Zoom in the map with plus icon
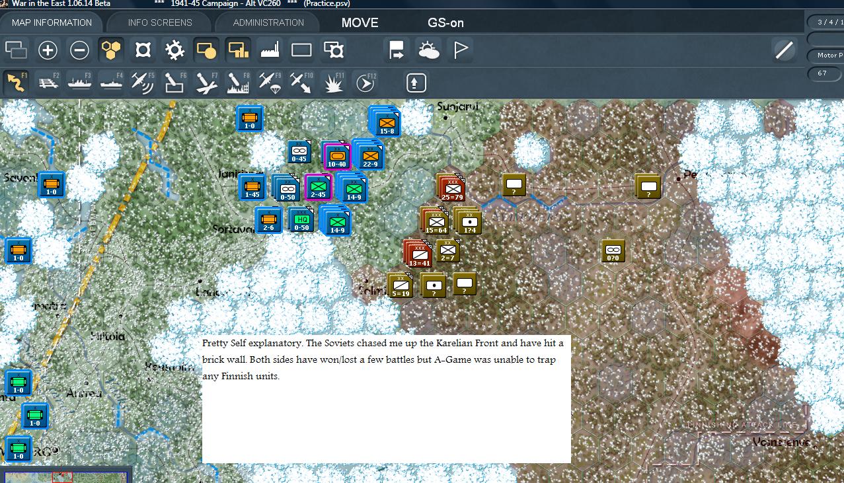 point(48,50)
